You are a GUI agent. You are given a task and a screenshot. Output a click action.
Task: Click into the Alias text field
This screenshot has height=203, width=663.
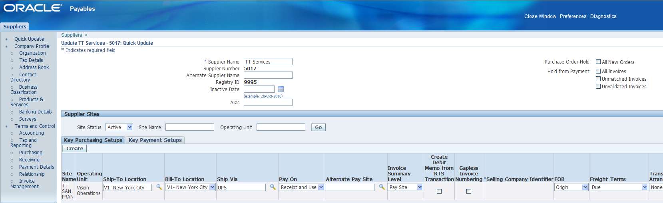pos(268,103)
